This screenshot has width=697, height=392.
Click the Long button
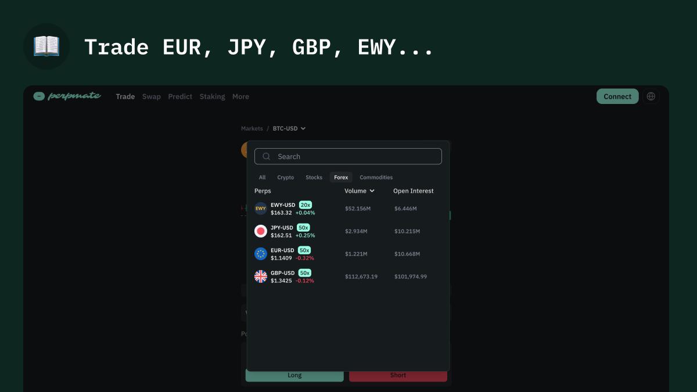coord(294,375)
